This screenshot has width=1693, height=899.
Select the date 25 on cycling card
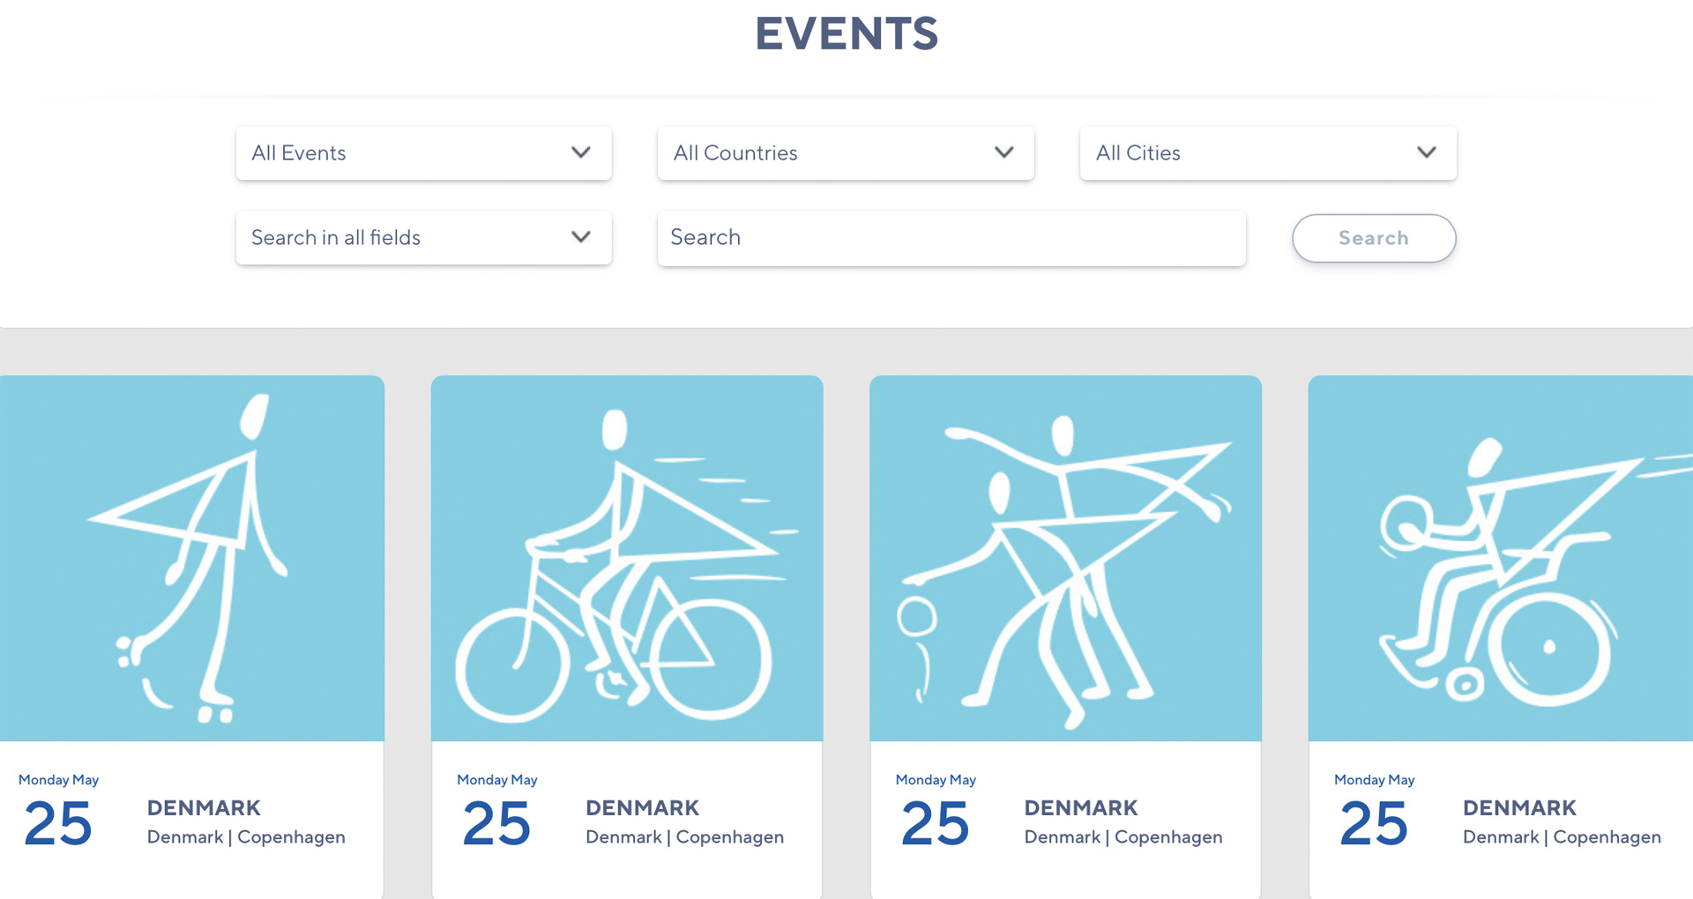496,824
